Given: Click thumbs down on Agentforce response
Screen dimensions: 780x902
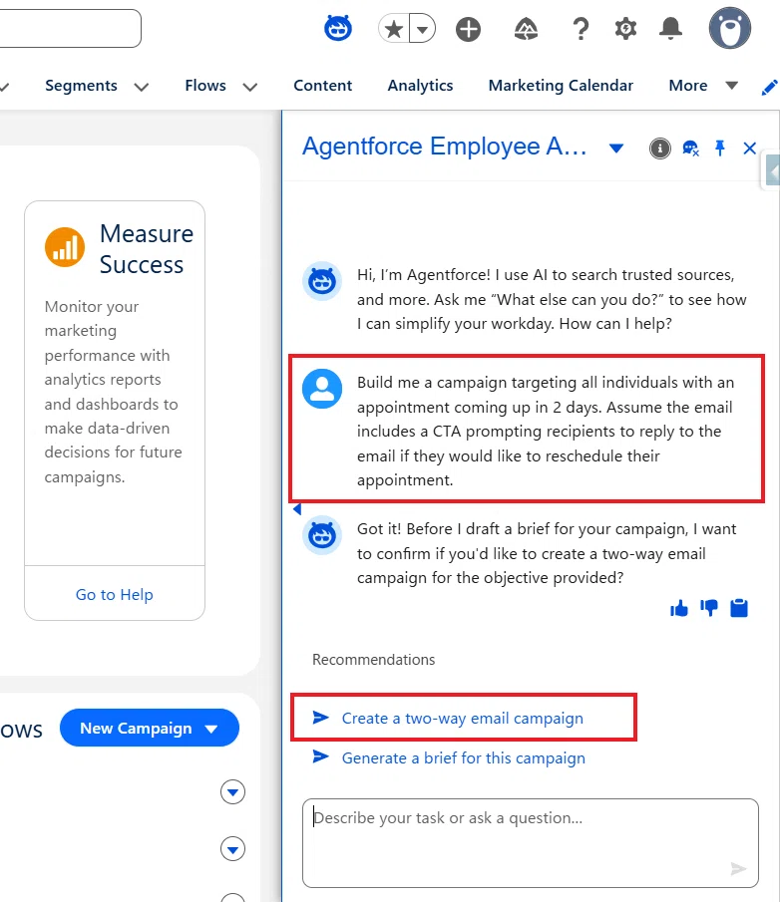Looking at the screenshot, I should [709, 608].
